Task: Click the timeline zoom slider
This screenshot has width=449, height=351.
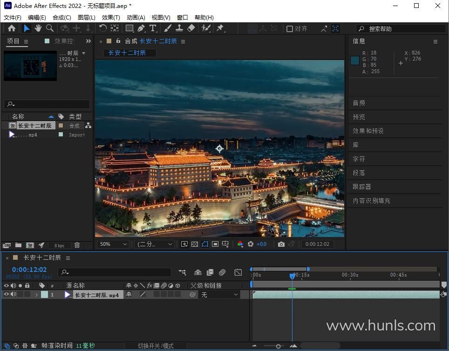Action: (278, 346)
